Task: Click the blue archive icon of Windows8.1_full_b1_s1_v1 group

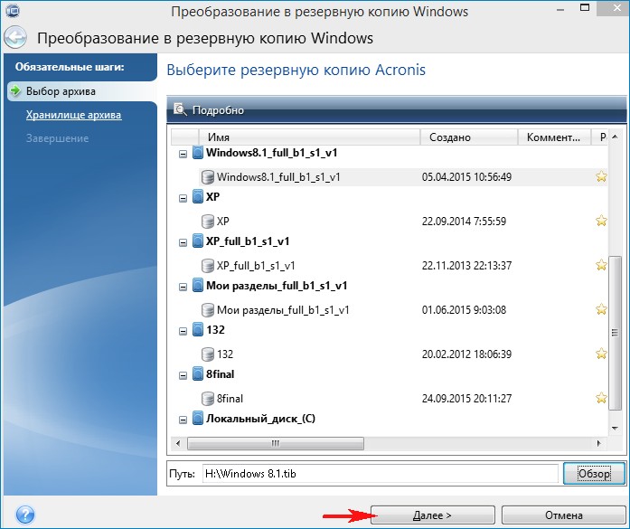Action: pyautogui.click(x=197, y=153)
